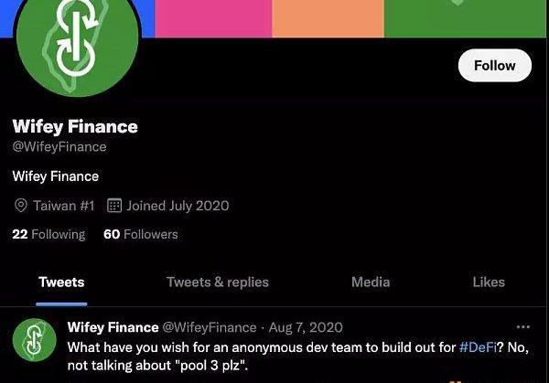Click the small tweet avatar icon
549x383 pixels.
(x=35, y=340)
